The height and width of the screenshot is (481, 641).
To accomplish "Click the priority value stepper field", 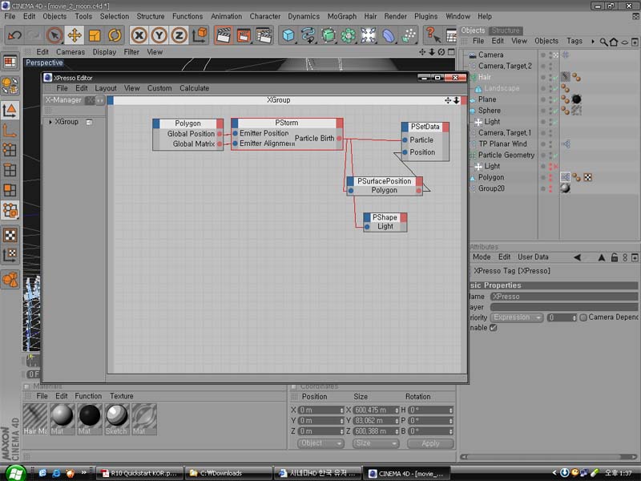I will coord(562,317).
